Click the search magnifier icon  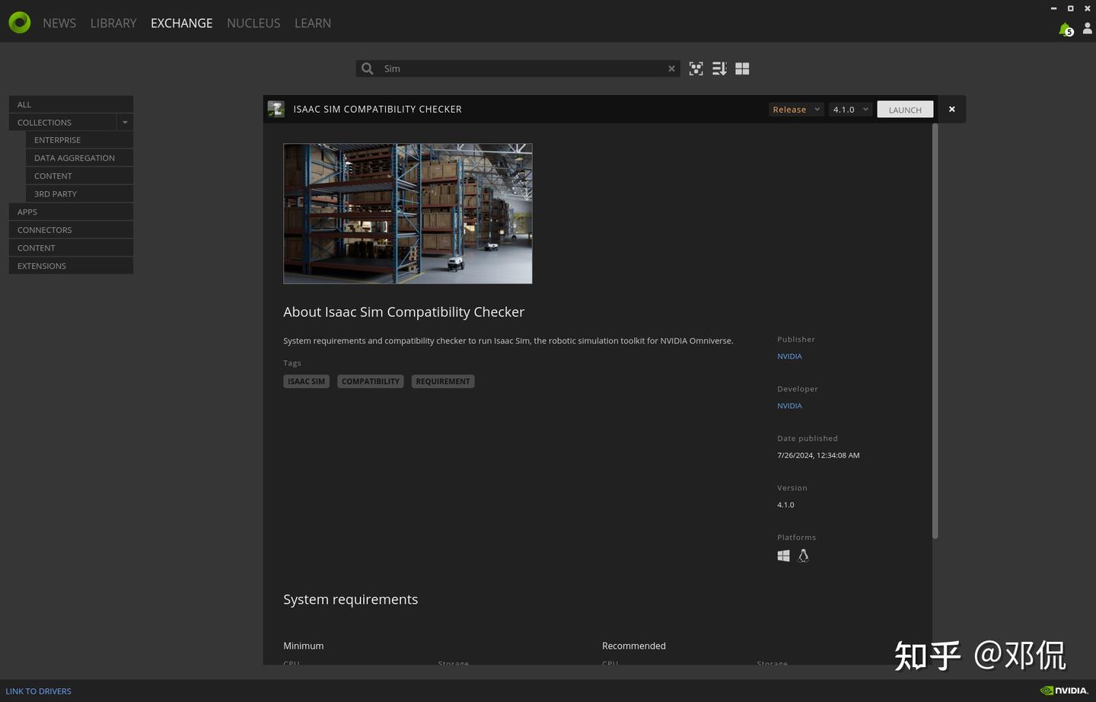coord(368,69)
